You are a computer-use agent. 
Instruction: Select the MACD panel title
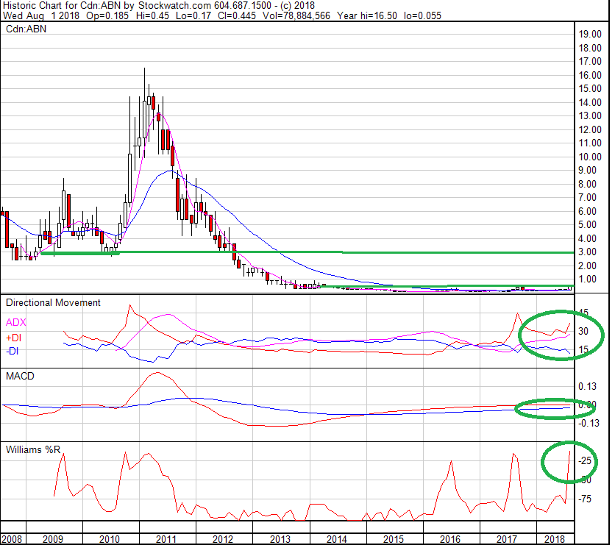click(x=21, y=376)
